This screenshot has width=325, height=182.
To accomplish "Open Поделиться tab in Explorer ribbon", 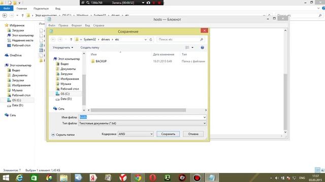I will [41, 9].
